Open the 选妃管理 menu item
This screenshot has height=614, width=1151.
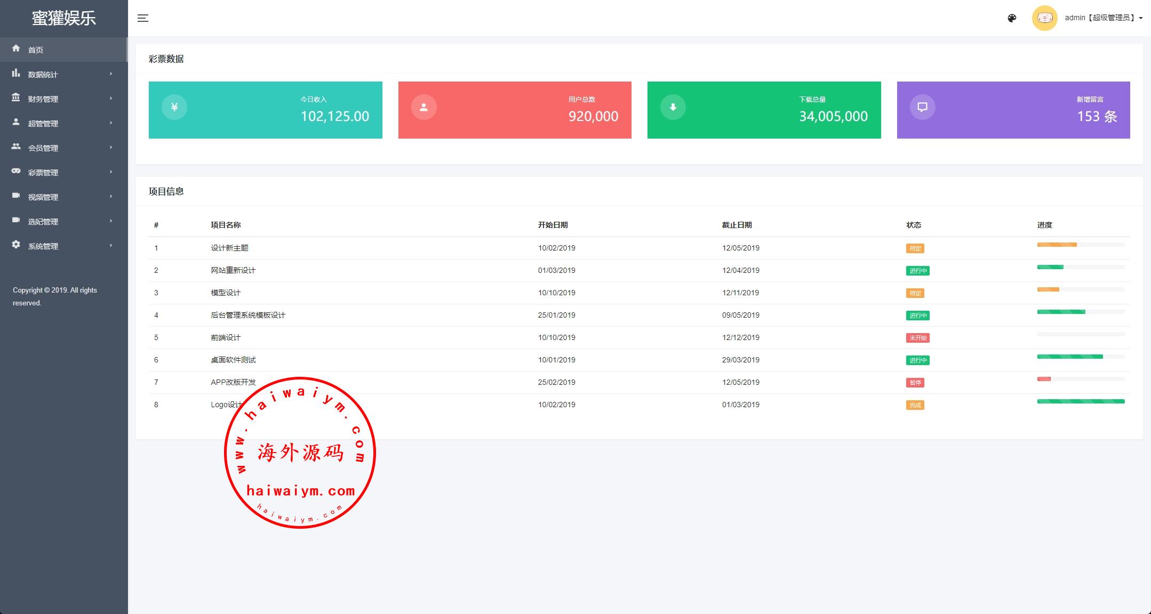click(x=43, y=222)
